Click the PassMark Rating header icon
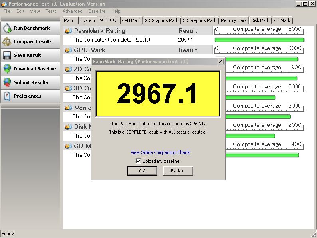This screenshot has width=317, height=238. point(69,31)
